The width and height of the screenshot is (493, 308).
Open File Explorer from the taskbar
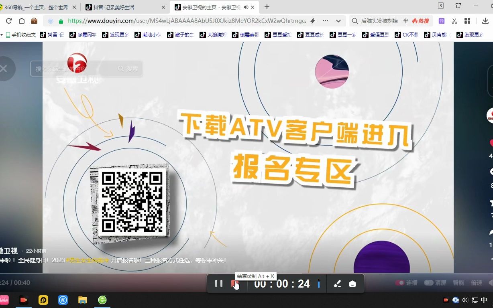(82, 300)
